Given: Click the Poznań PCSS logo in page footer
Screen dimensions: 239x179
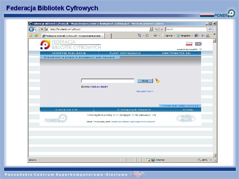Looking at the screenshot, I should pyautogui.click(x=186, y=118).
